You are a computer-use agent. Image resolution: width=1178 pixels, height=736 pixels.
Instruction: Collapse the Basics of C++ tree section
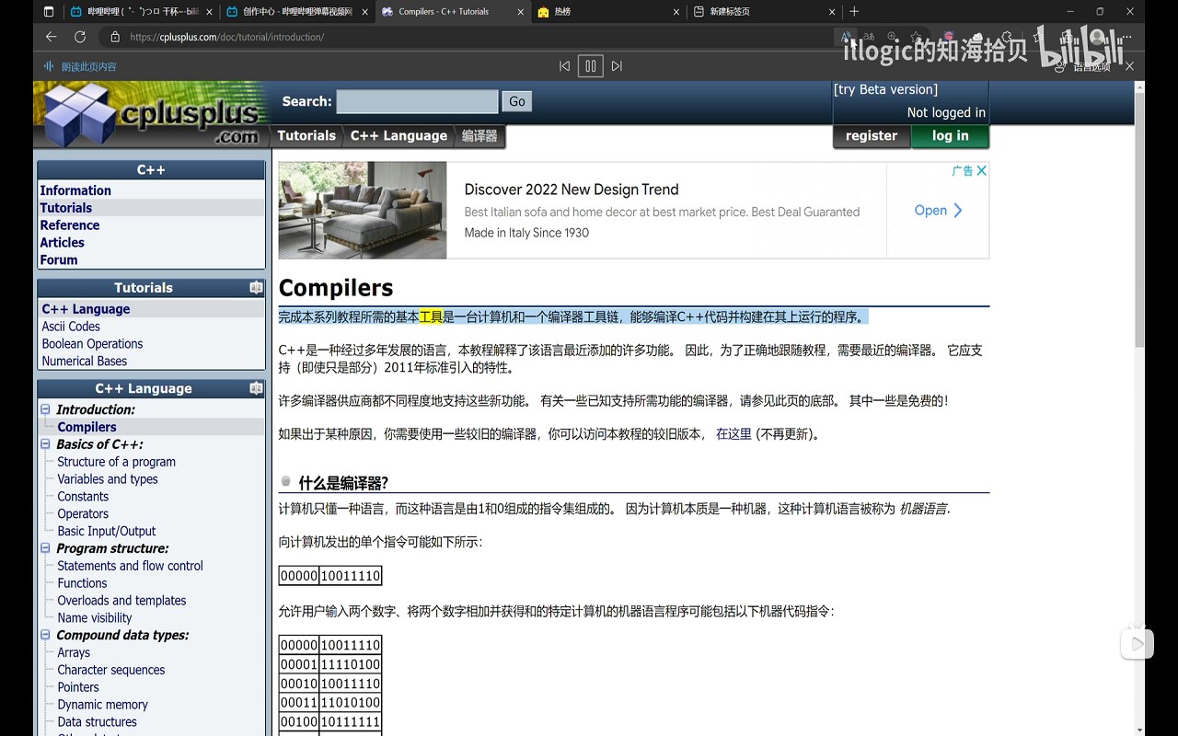45,444
